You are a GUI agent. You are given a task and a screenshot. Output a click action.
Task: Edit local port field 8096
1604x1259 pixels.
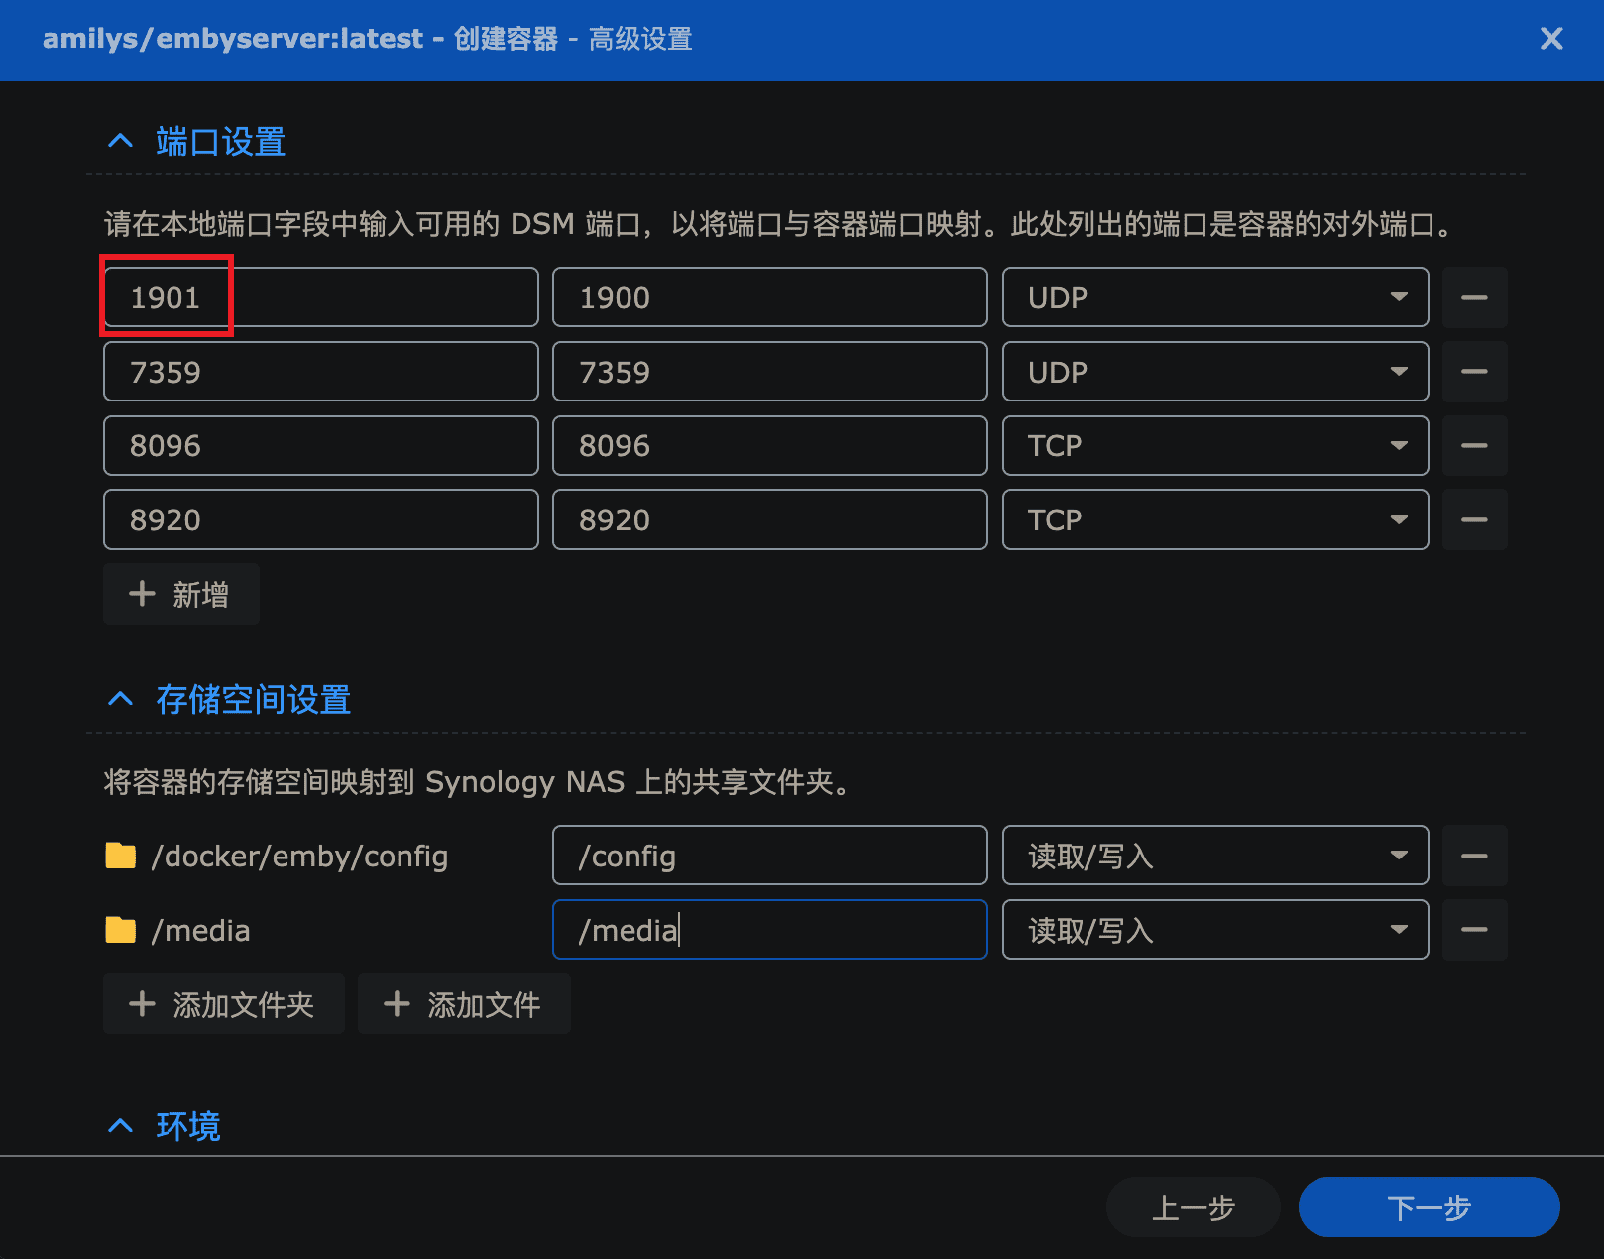[x=321, y=446]
